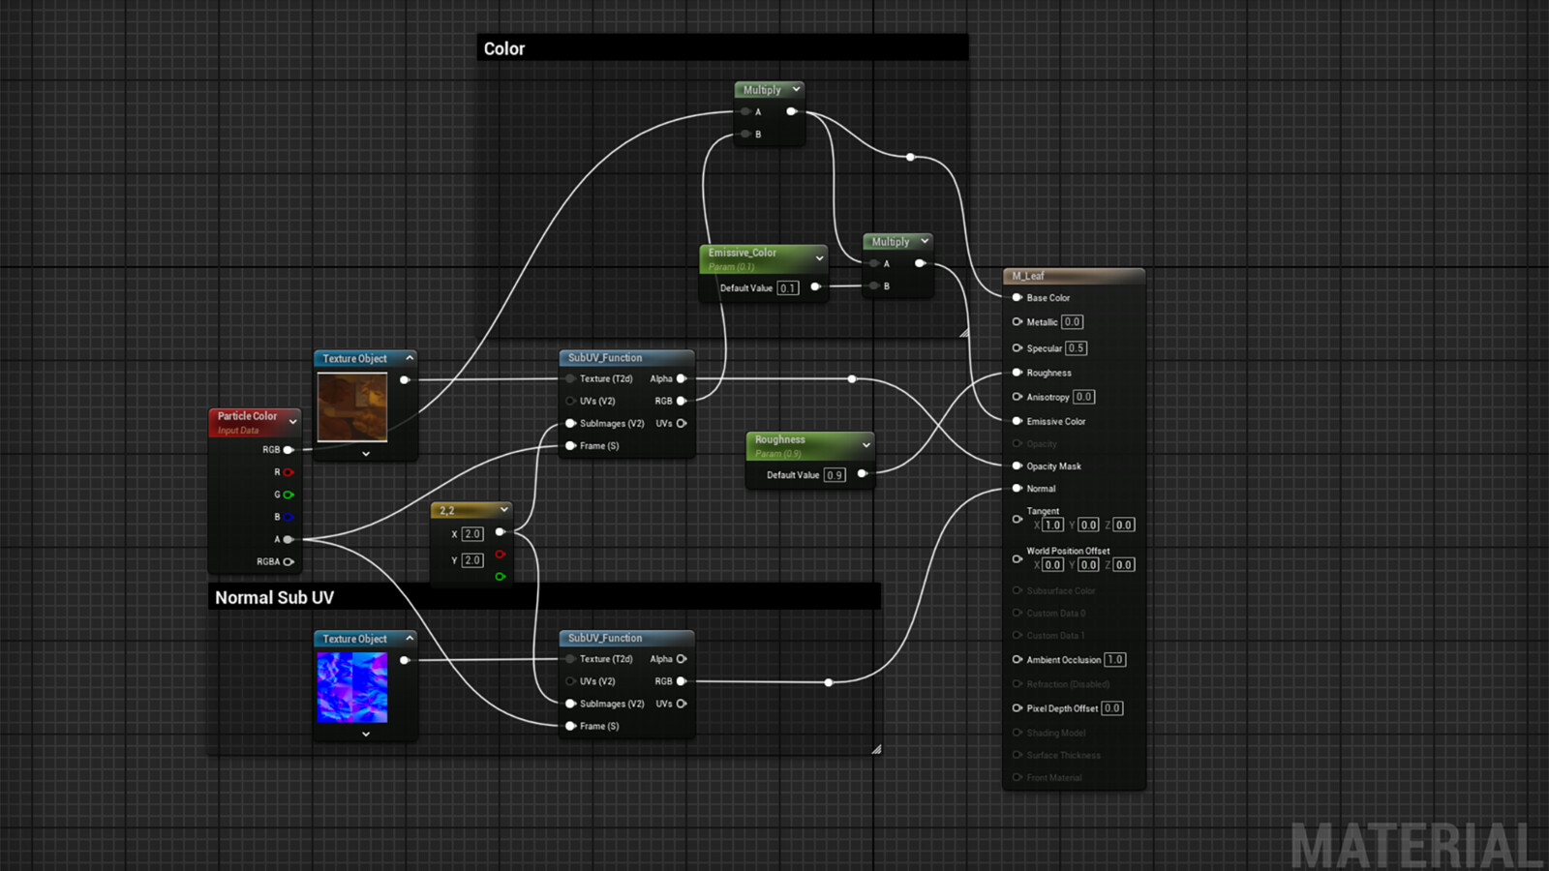The width and height of the screenshot is (1549, 871).
Task: Click lower Texture Object output pin
Action: coord(405,660)
